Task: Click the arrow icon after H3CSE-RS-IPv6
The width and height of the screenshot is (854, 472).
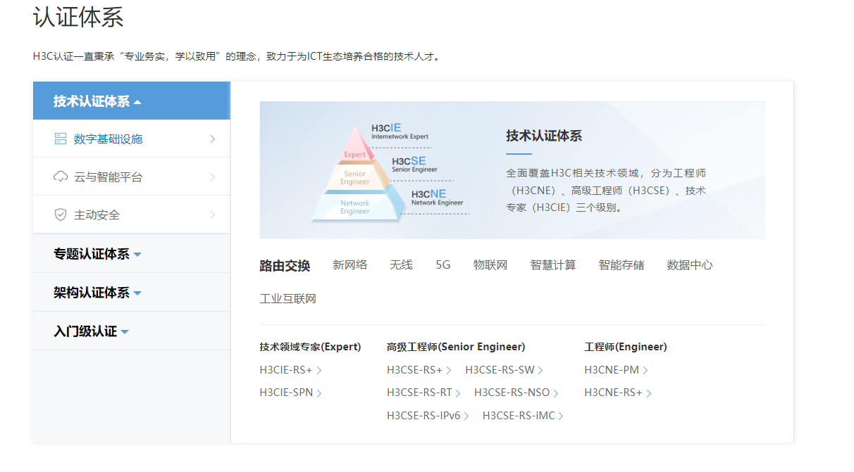Action: click(466, 416)
